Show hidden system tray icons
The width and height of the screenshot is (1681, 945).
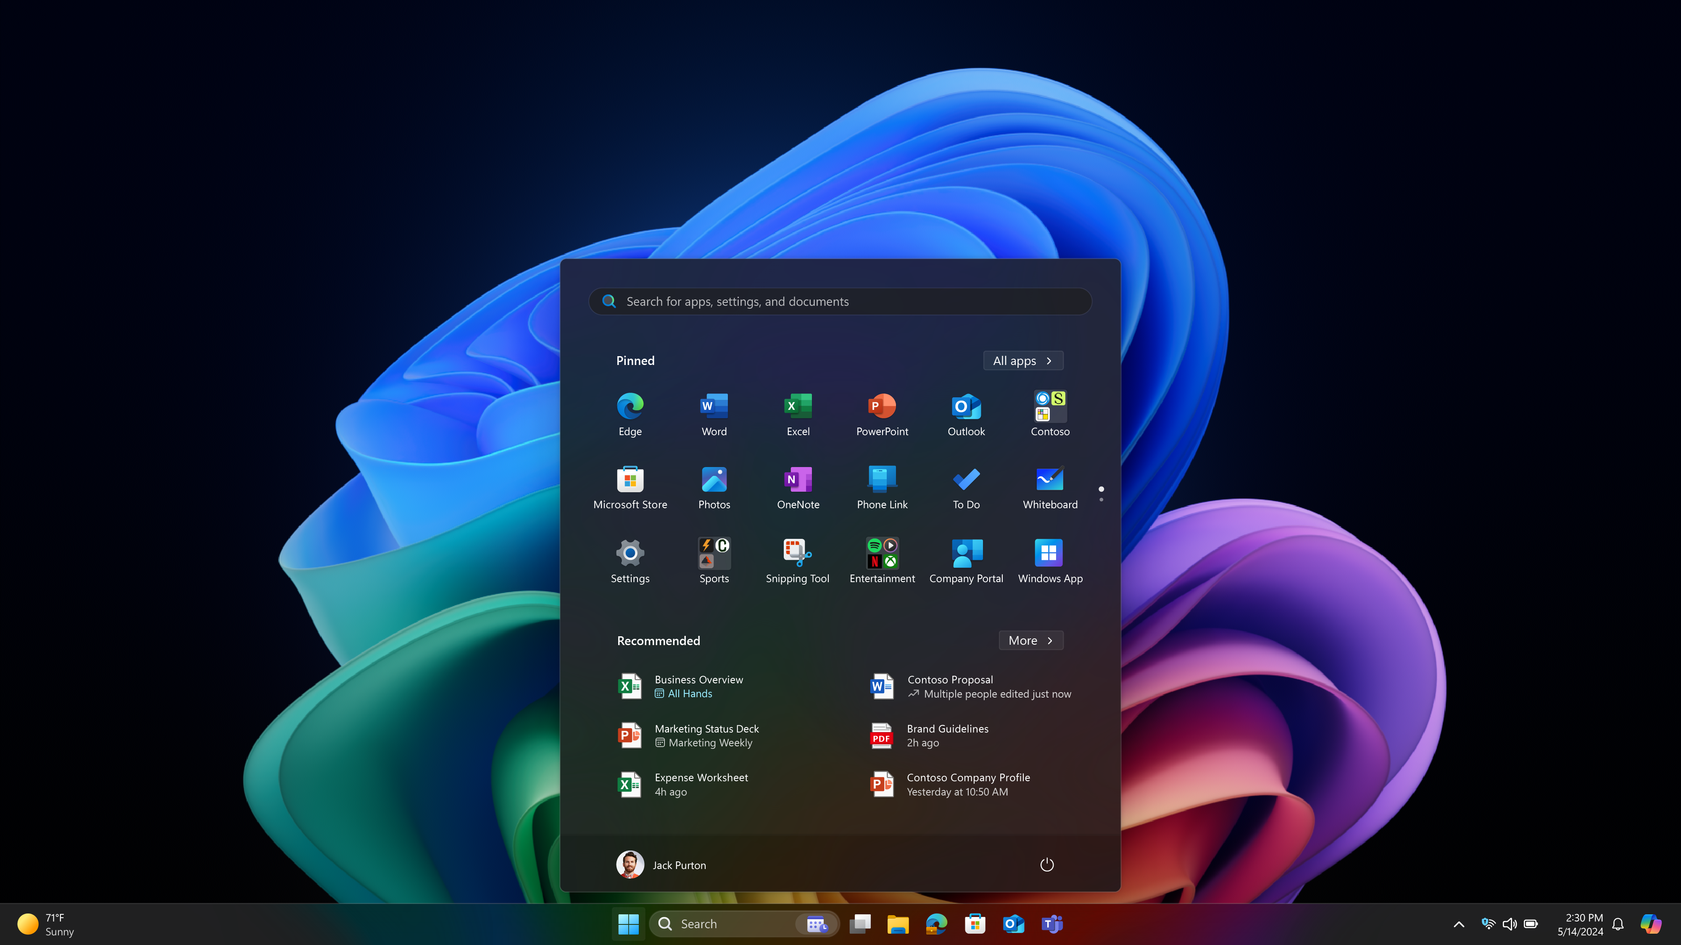click(x=1459, y=924)
